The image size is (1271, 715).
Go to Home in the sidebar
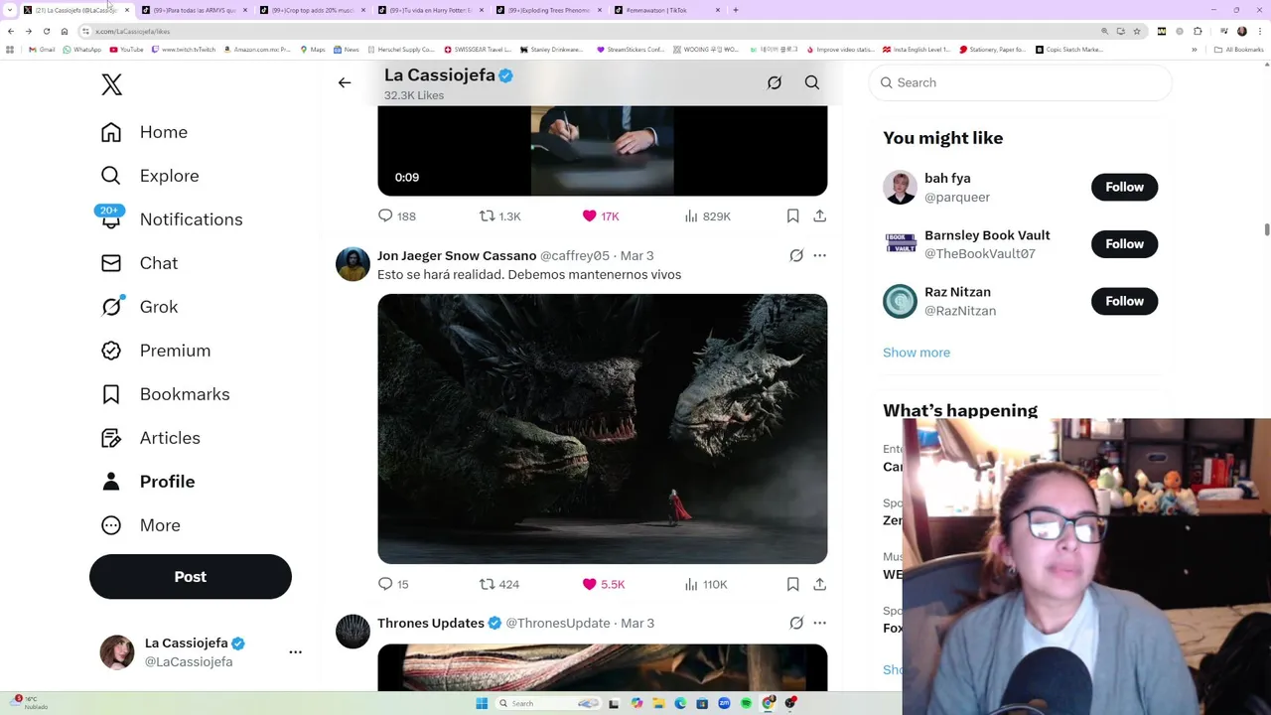tap(144, 132)
